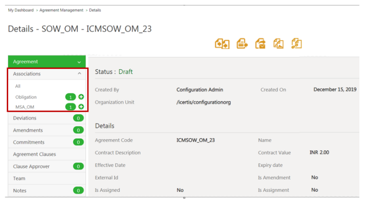Expand the green Agreement dropdown
The height and width of the screenshot is (204, 368).
tap(79, 62)
